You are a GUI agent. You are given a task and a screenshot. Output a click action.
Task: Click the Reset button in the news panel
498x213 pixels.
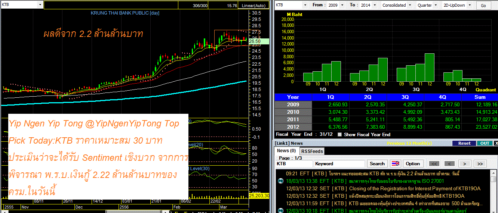coord(464,143)
